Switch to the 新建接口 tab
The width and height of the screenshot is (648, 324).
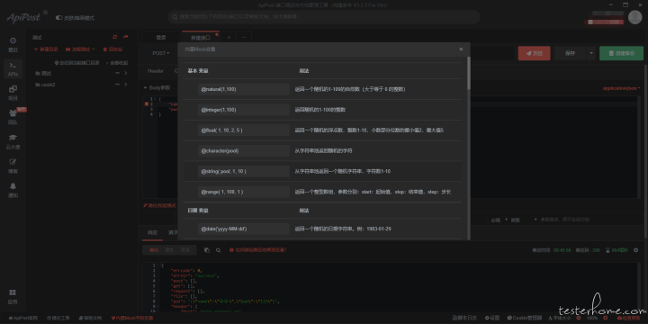click(201, 37)
